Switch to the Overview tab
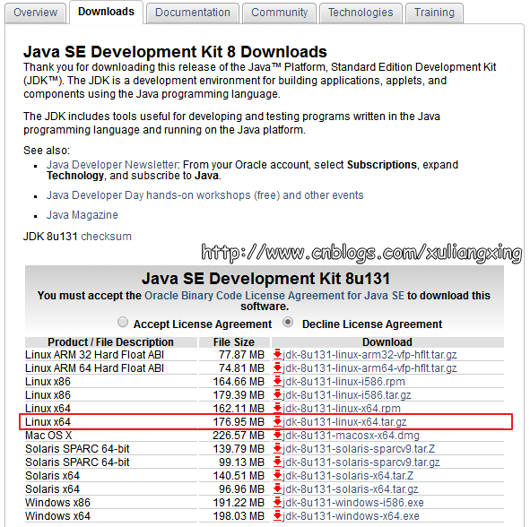This screenshot has width=530, height=527. coord(36,13)
